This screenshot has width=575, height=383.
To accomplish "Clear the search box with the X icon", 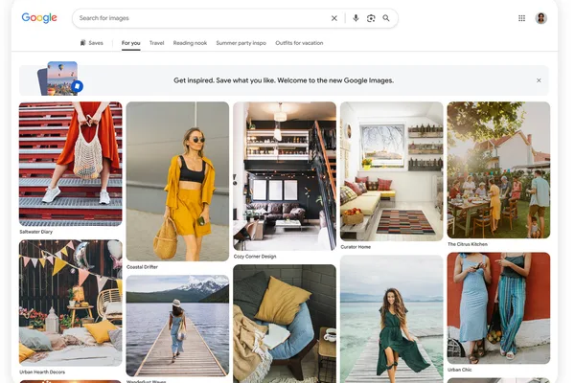I will tap(334, 18).
